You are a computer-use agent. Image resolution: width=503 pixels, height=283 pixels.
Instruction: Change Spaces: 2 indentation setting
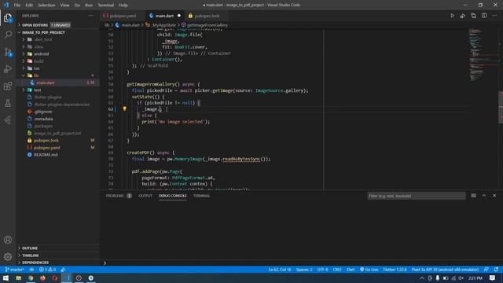pos(304,270)
